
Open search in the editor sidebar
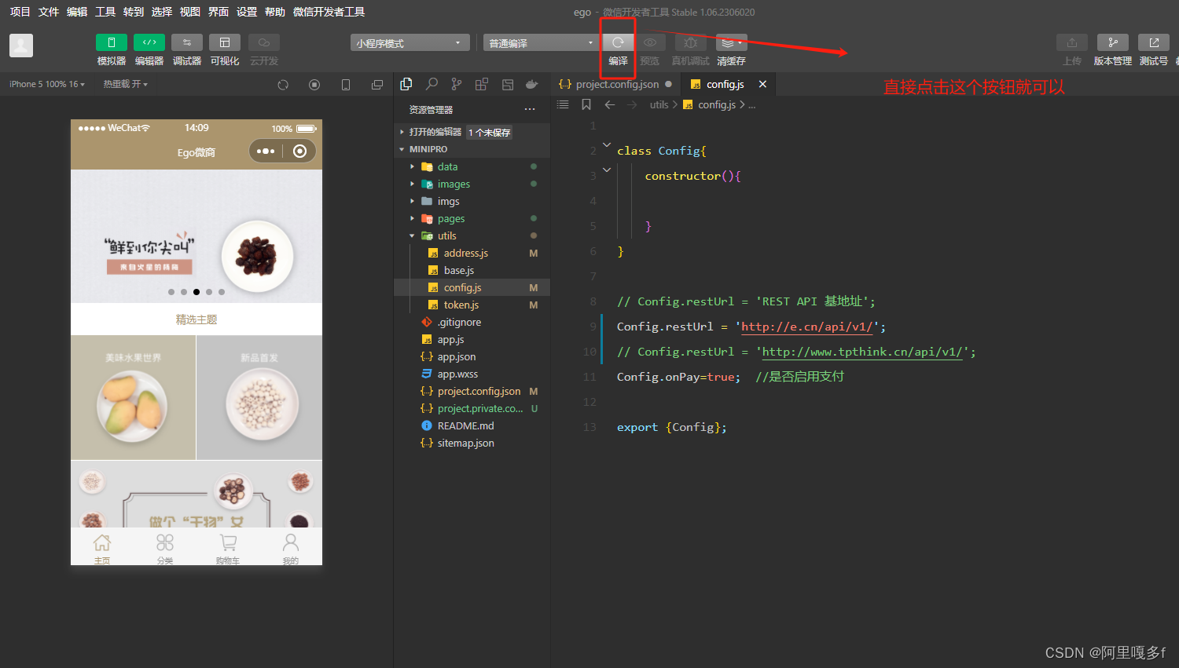point(432,84)
